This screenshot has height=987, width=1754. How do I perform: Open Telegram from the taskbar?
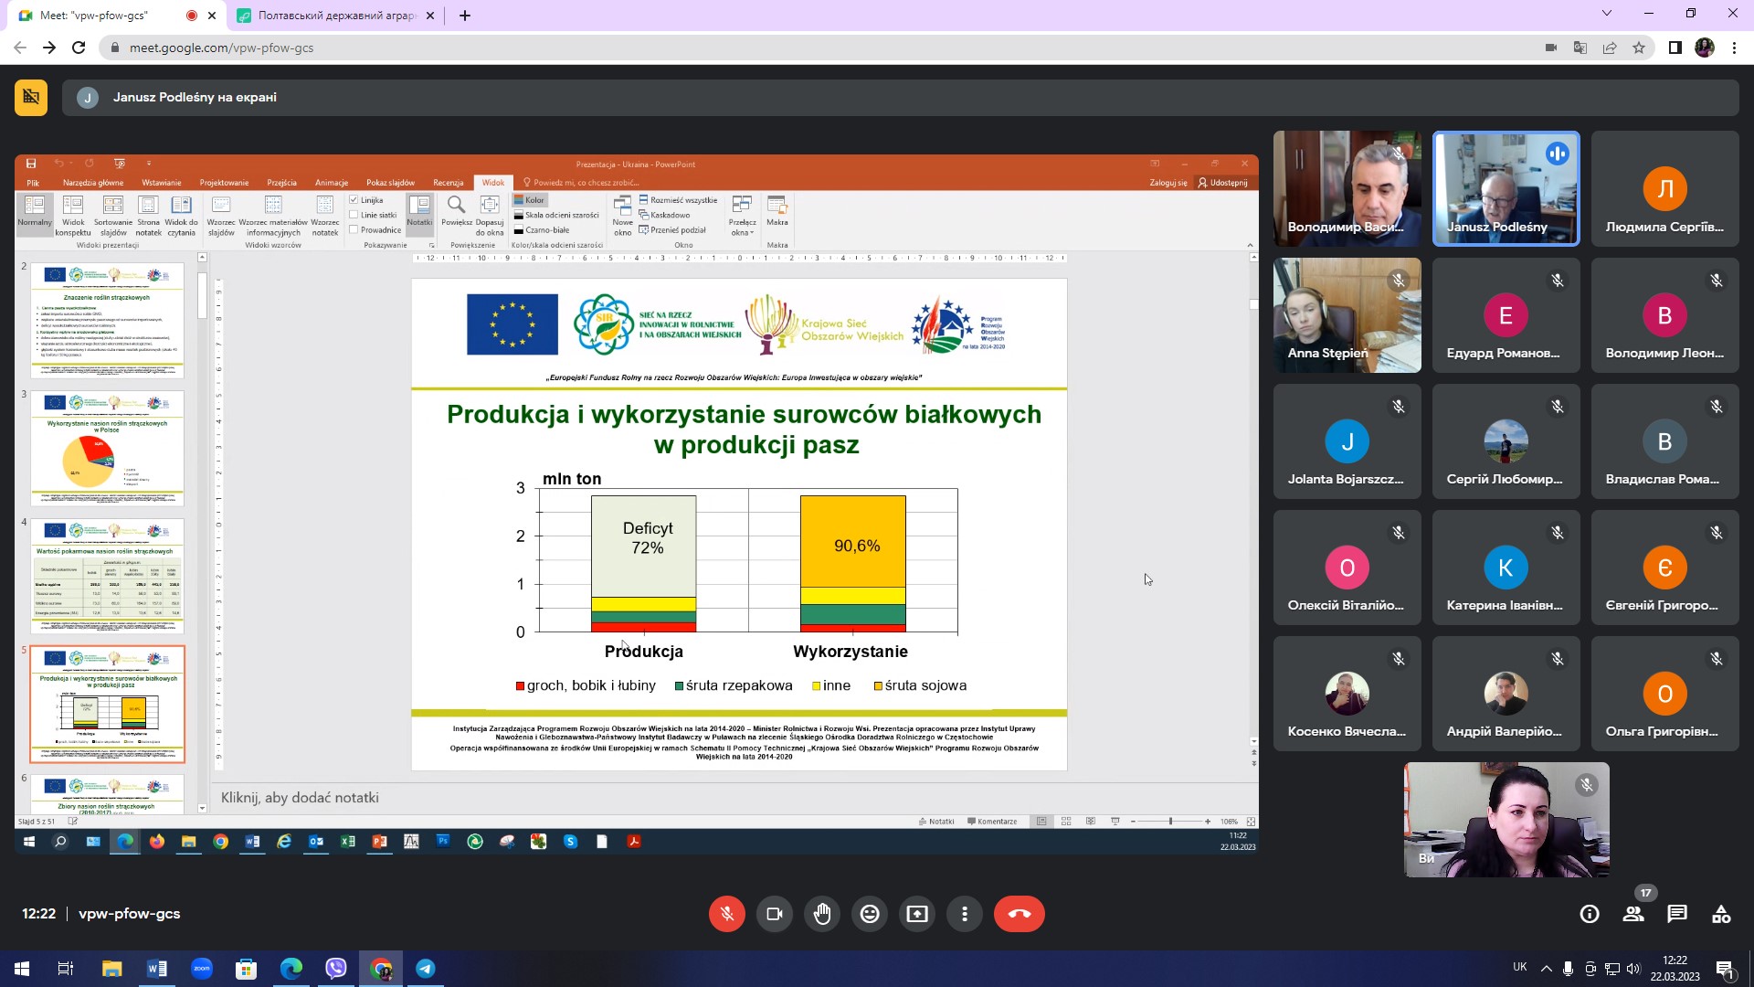click(x=426, y=969)
